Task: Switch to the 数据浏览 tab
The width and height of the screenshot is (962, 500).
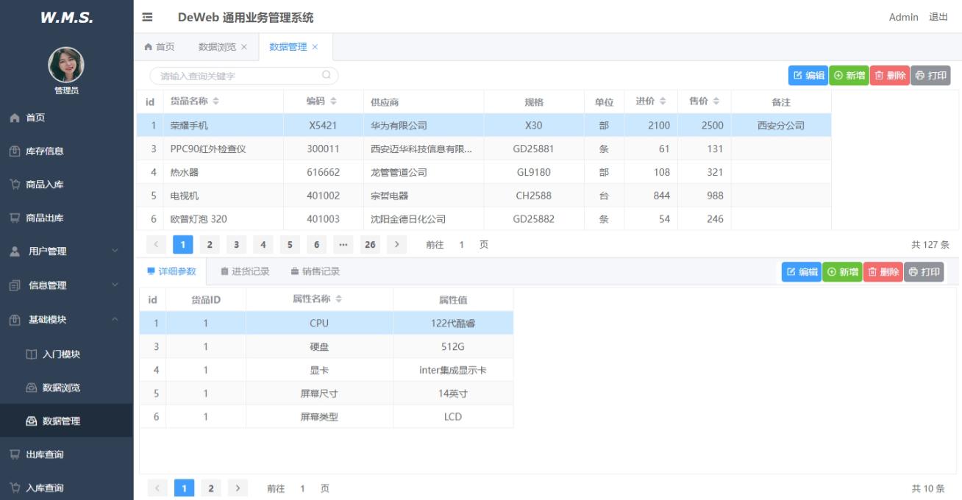Action: tap(217, 46)
